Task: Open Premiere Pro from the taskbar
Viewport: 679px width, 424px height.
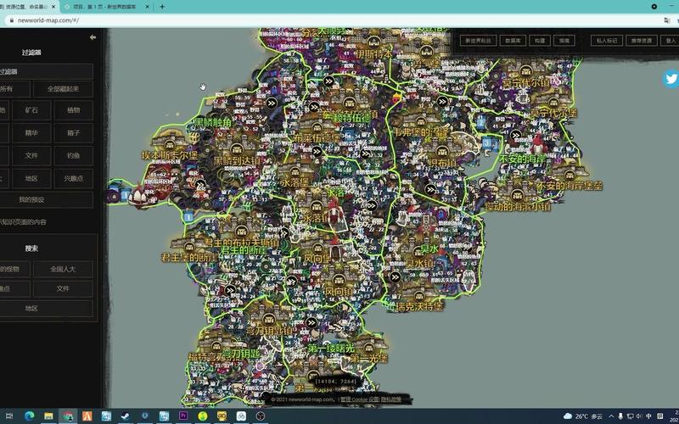Action: 182,416
